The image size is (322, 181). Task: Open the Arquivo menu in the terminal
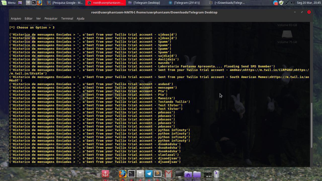16,18
